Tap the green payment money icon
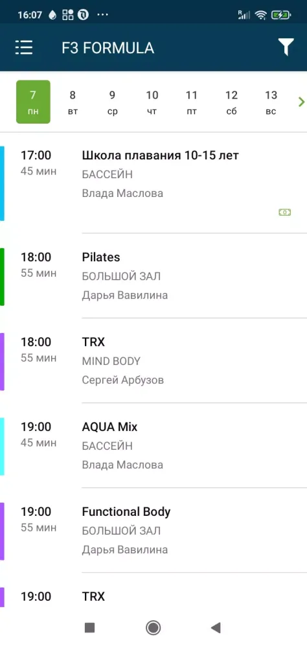Image resolution: width=307 pixels, height=648 pixels. point(285,213)
